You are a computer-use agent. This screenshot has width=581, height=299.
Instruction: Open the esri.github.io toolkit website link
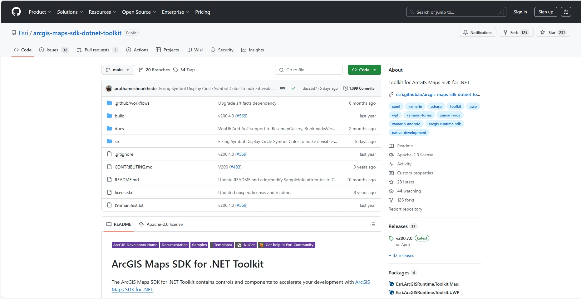[438, 94]
